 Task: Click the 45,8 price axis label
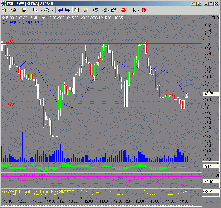207,159
